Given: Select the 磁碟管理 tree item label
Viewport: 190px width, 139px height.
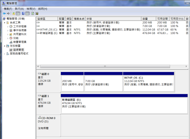Looking at the screenshot, I should [x=18, y=50].
